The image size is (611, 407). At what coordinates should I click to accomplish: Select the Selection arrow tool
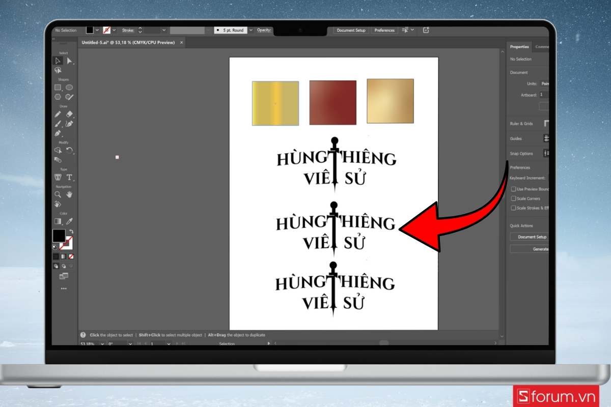pos(58,61)
